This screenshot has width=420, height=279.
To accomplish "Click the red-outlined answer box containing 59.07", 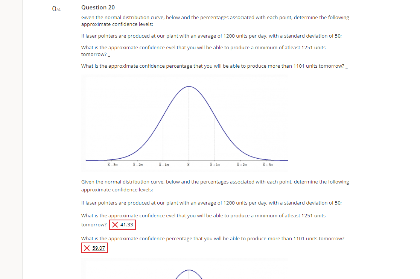I will click(94, 247).
